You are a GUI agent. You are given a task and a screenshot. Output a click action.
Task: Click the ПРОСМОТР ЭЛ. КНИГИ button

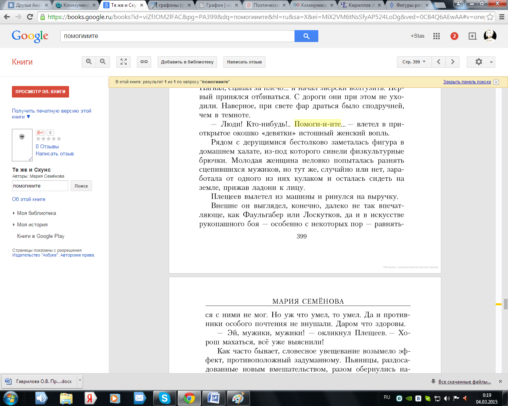pyautogui.click(x=40, y=92)
